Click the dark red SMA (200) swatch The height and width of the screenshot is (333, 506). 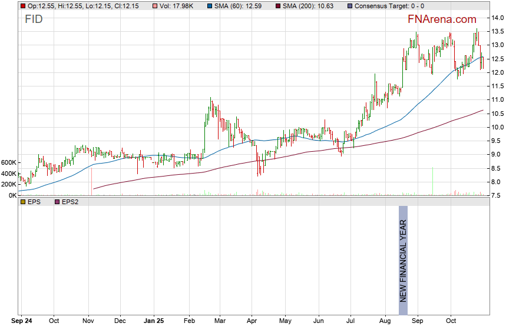click(279, 5)
